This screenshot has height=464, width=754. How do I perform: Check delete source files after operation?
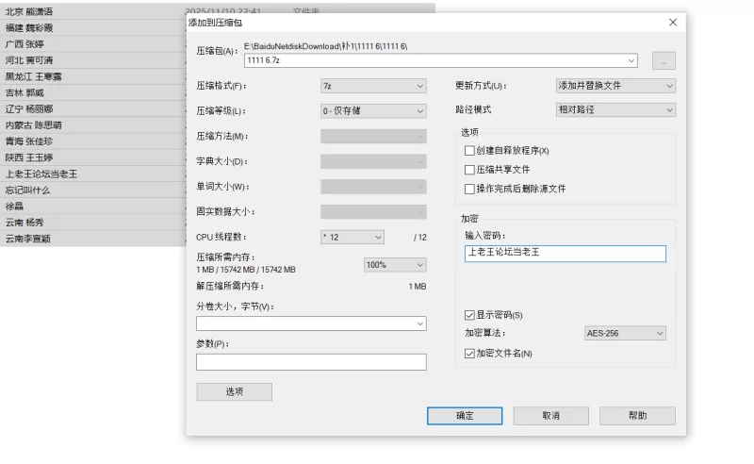coord(470,189)
